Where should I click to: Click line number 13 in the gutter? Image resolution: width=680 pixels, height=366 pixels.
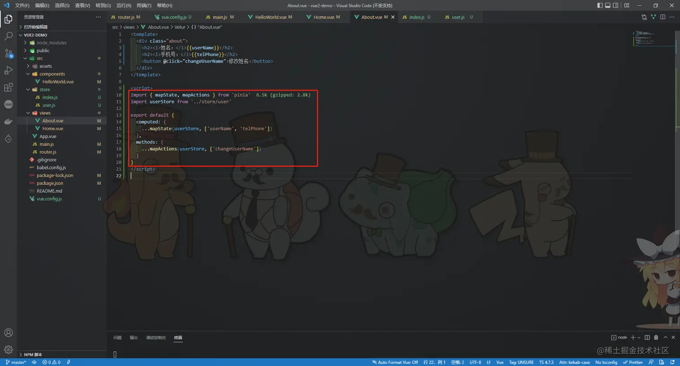click(x=119, y=115)
